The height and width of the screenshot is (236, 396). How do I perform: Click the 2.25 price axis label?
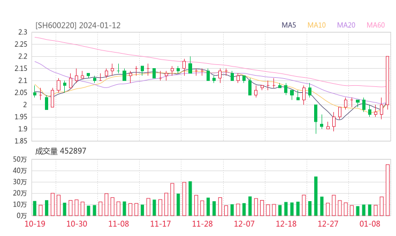pos(21,45)
